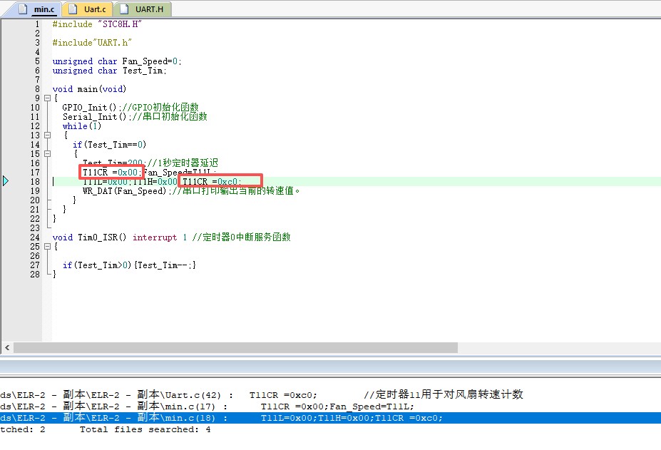Image resolution: width=661 pixels, height=450 pixels.
Task: Click the GPIO_Init() call line
Action: [x=130, y=108]
